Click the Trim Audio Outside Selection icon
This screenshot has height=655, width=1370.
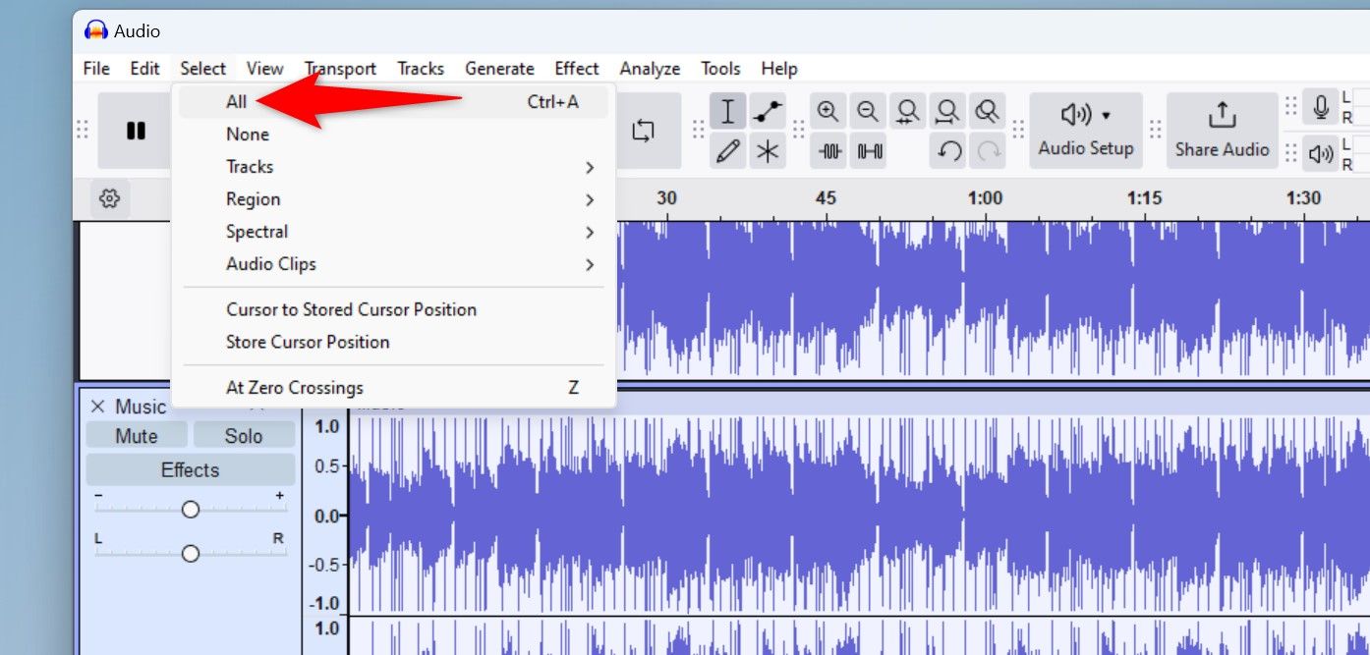pos(828,150)
